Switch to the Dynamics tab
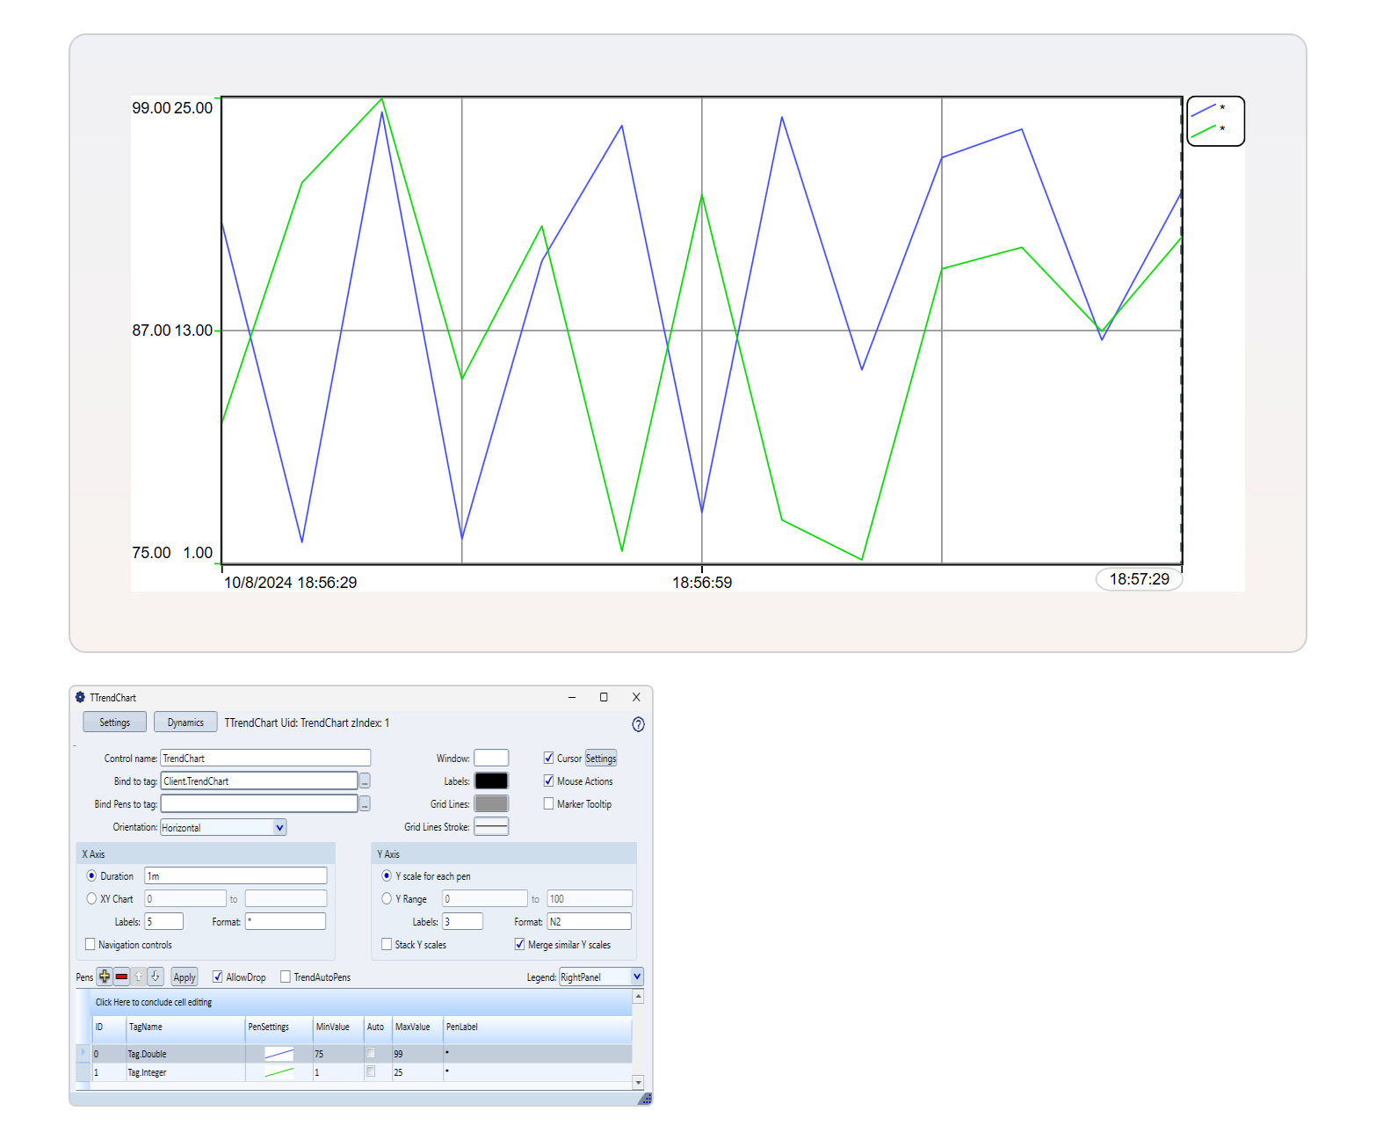 [x=185, y=722]
